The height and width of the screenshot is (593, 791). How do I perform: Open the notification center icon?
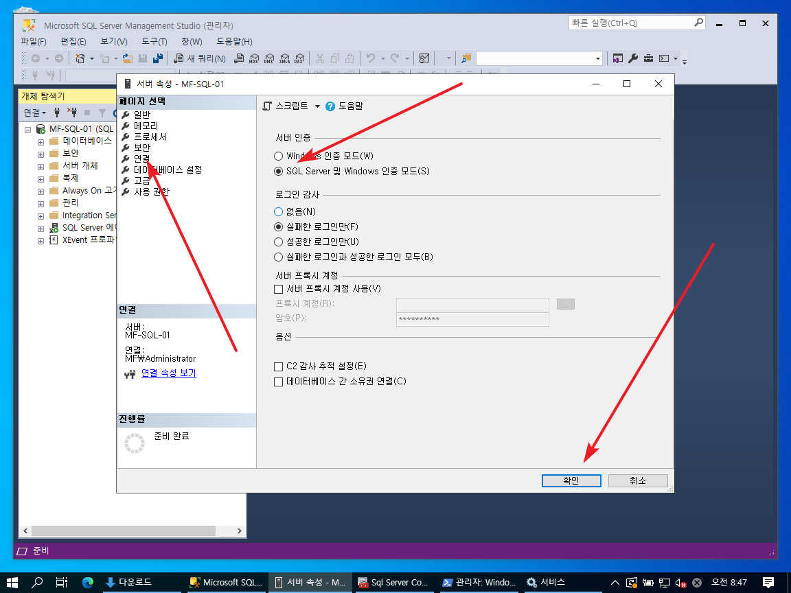(x=768, y=583)
